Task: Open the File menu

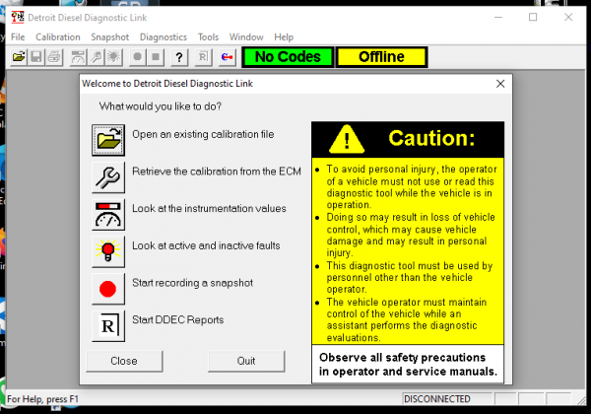Action: coord(18,36)
